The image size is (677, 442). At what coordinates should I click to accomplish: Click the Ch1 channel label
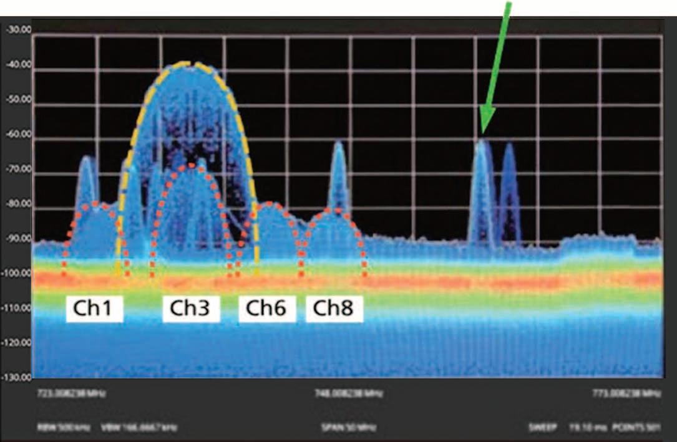coord(95,309)
